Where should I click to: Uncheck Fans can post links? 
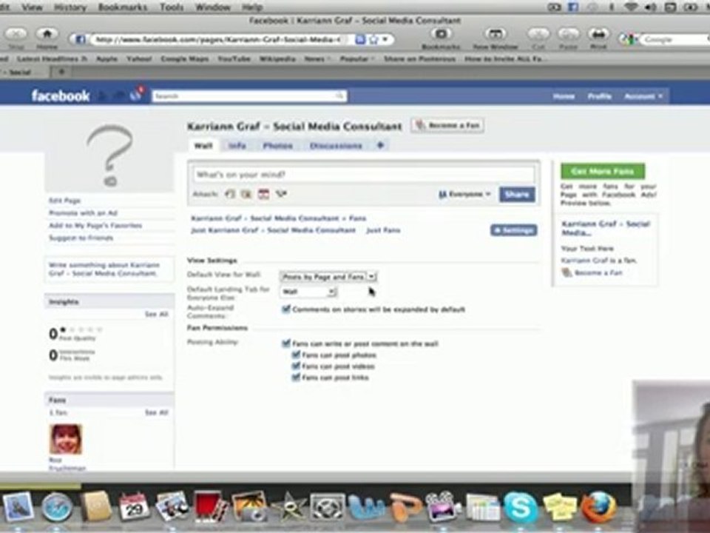(x=296, y=377)
